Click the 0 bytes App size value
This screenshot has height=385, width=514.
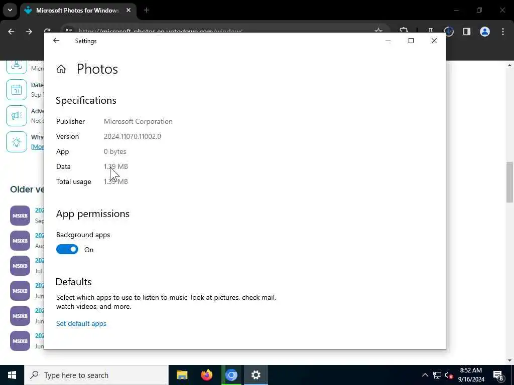115,151
